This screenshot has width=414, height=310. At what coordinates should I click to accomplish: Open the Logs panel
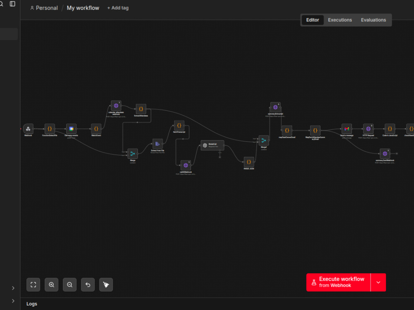pyautogui.click(x=32, y=304)
